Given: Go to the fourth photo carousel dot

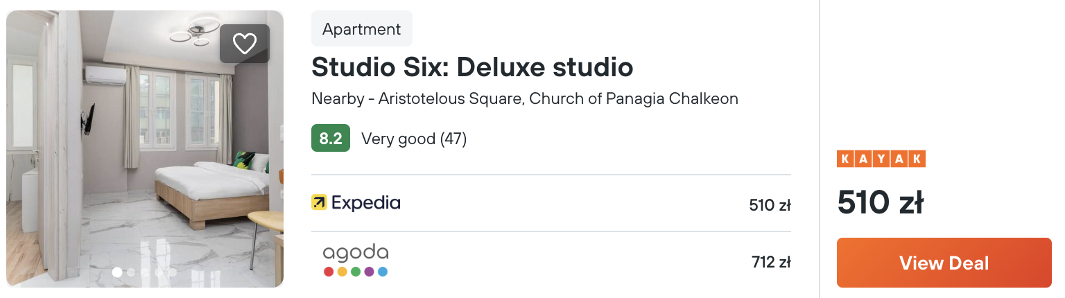Looking at the screenshot, I should click(x=159, y=272).
